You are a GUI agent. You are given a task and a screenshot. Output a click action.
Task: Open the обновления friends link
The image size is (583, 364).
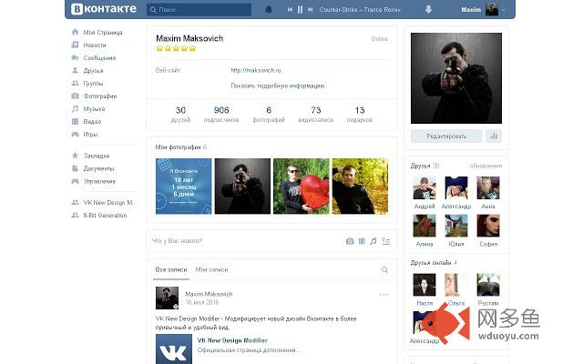(486, 166)
